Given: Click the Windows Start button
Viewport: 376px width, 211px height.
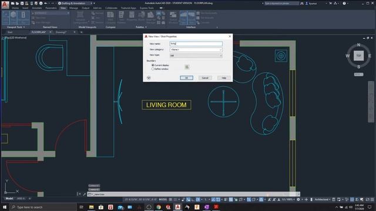Looking at the screenshot, I should pos(5,207).
